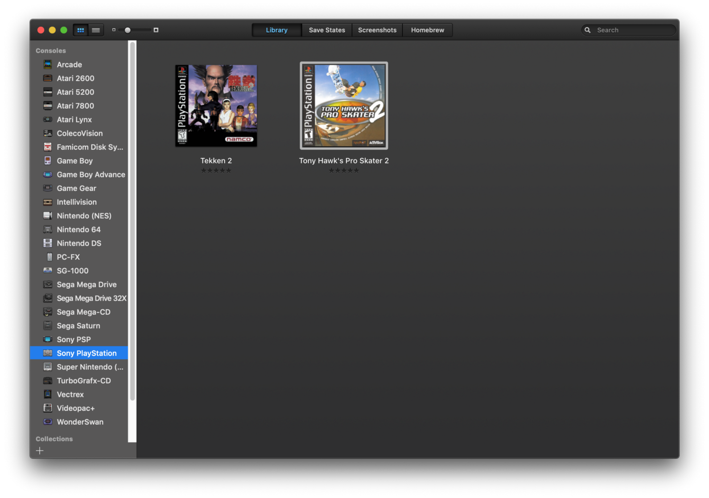Click the Collections section header
This screenshot has width=709, height=498.
[x=54, y=439]
